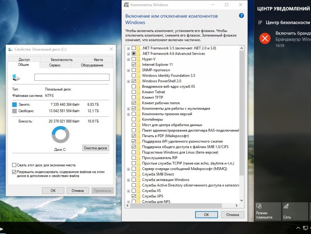Show hidden tray icons chevron
This screenshot has height=234, width=311.
(x=298, y=228)
